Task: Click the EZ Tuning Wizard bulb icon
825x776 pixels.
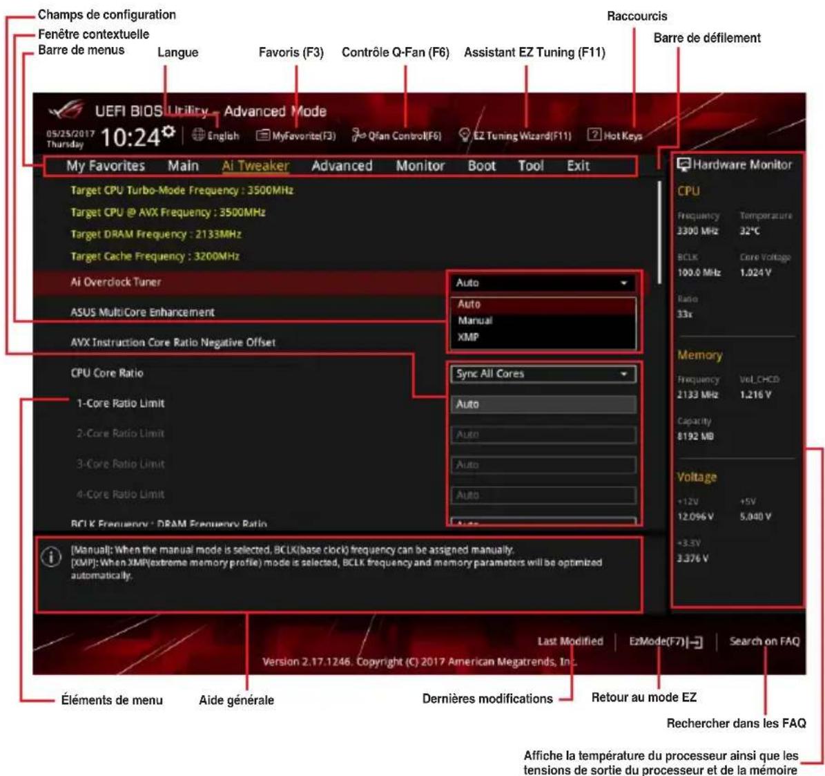Action: coord(464,135)
